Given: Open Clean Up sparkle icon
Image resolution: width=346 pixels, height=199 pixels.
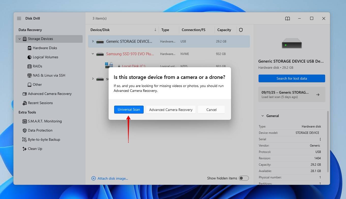Looking at the screenshot, I should [25, 149].
